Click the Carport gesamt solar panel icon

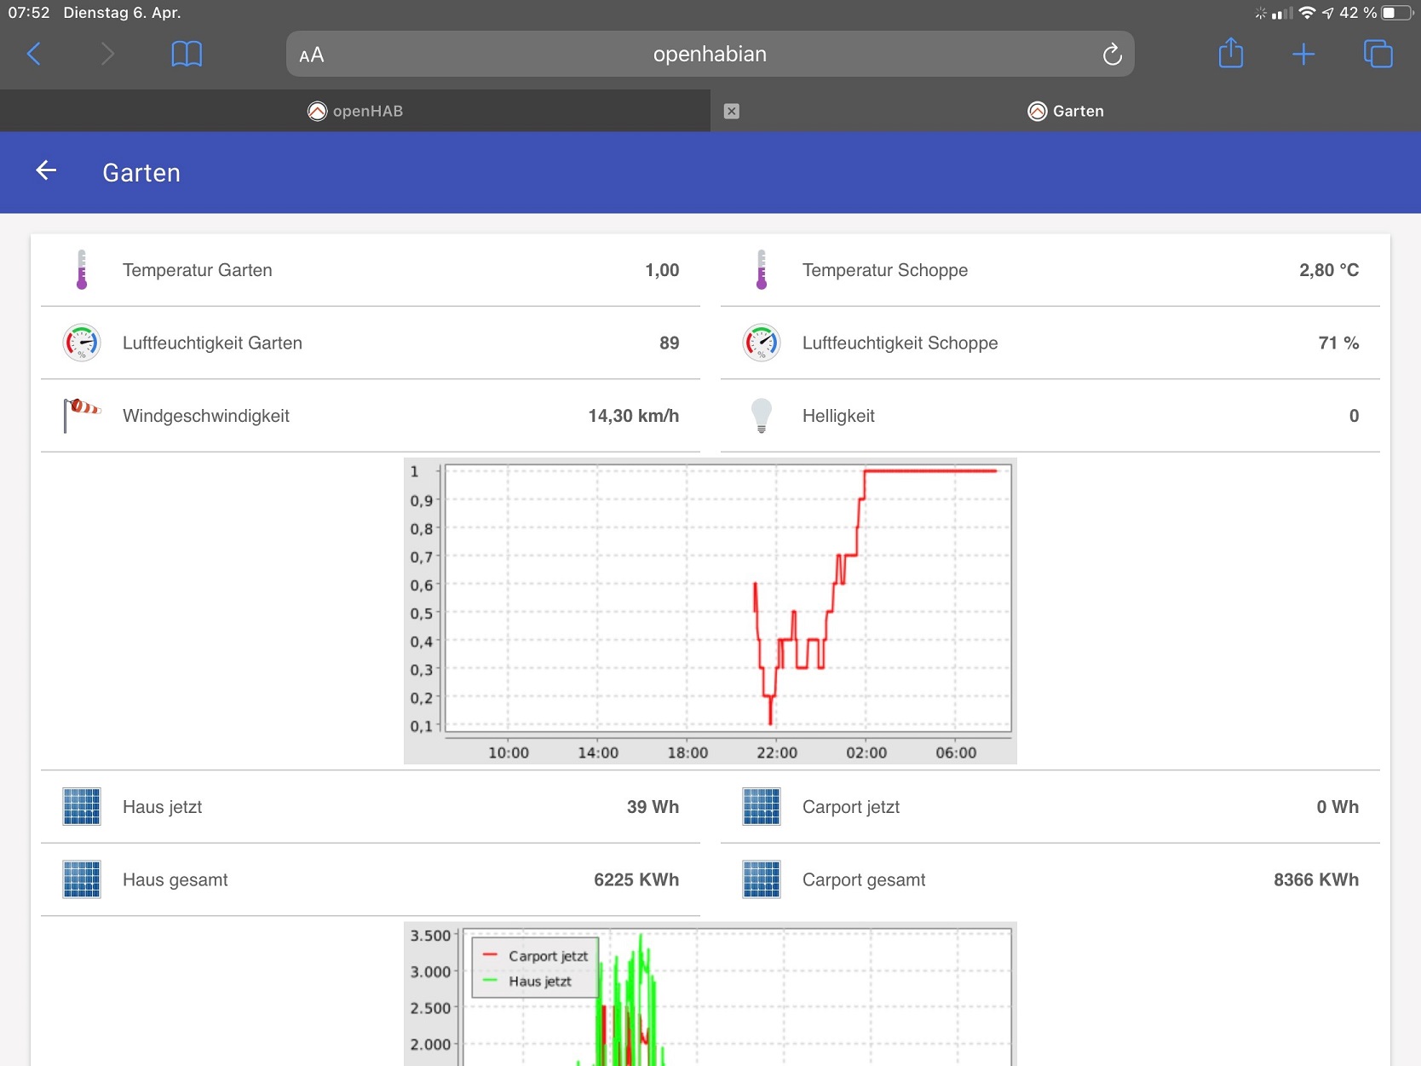pos(762,879)
